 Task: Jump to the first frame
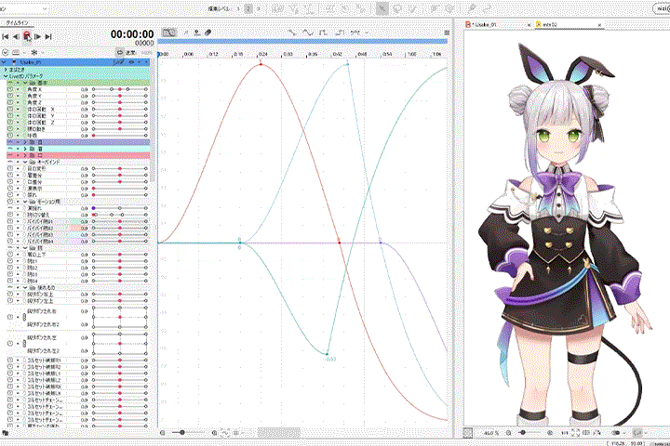point(6,37)
